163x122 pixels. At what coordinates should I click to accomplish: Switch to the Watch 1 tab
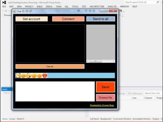20,119
